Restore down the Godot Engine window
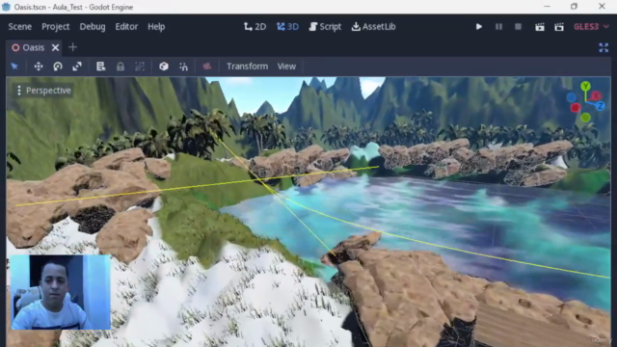Viewport: 617px width, 347px height. click(575, 7)
